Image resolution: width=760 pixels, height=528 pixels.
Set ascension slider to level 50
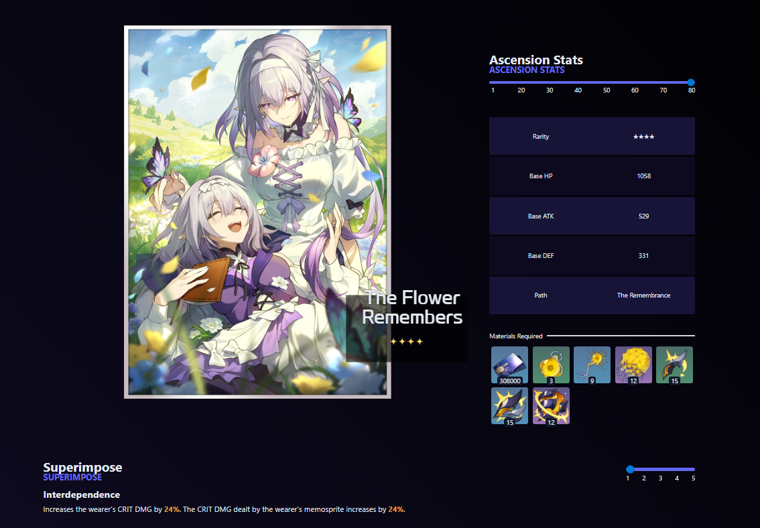[x=607, y=90]
